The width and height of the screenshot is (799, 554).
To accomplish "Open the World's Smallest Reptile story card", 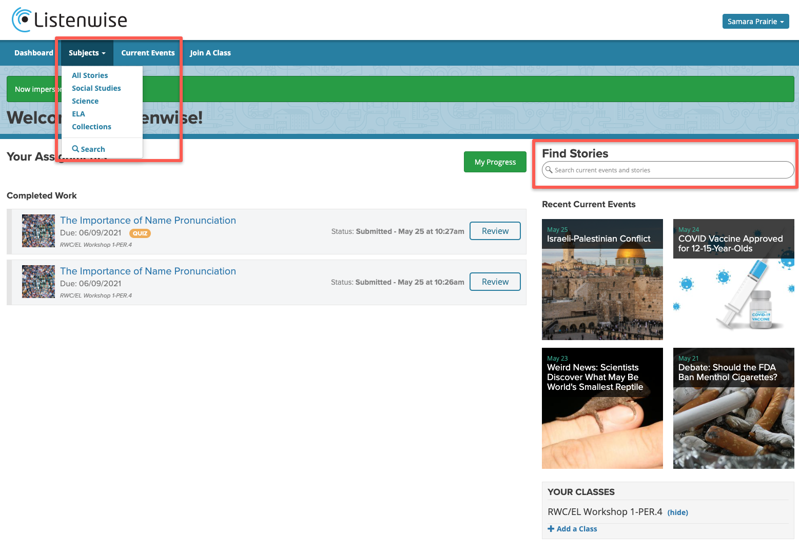I will [x=602, y=408].
